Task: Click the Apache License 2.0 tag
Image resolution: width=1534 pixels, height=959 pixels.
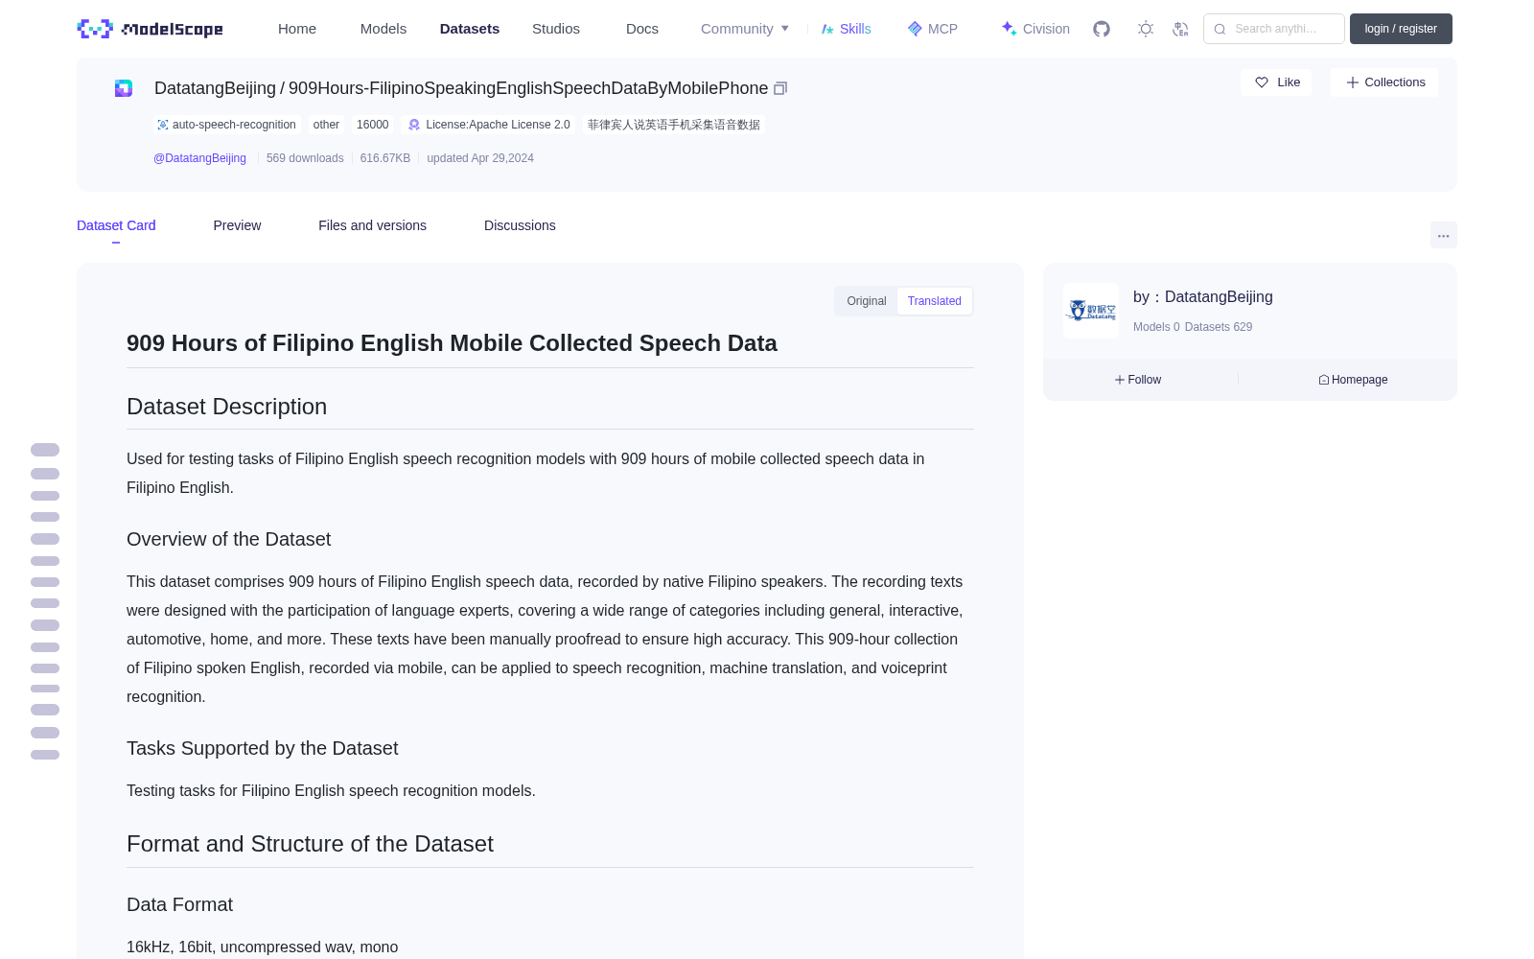Action: [x=489, y=125]
